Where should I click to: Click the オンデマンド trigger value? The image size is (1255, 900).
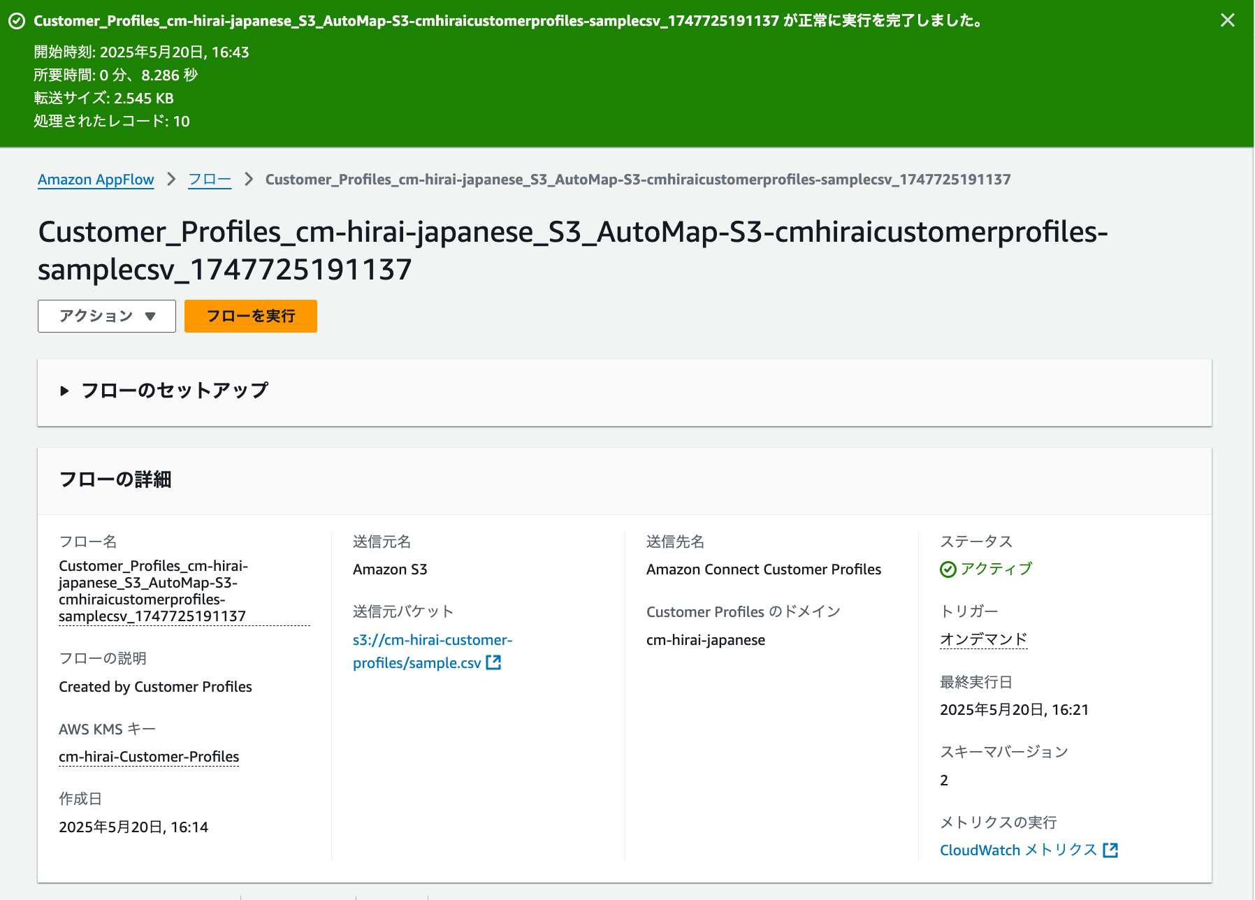point(984,639)
